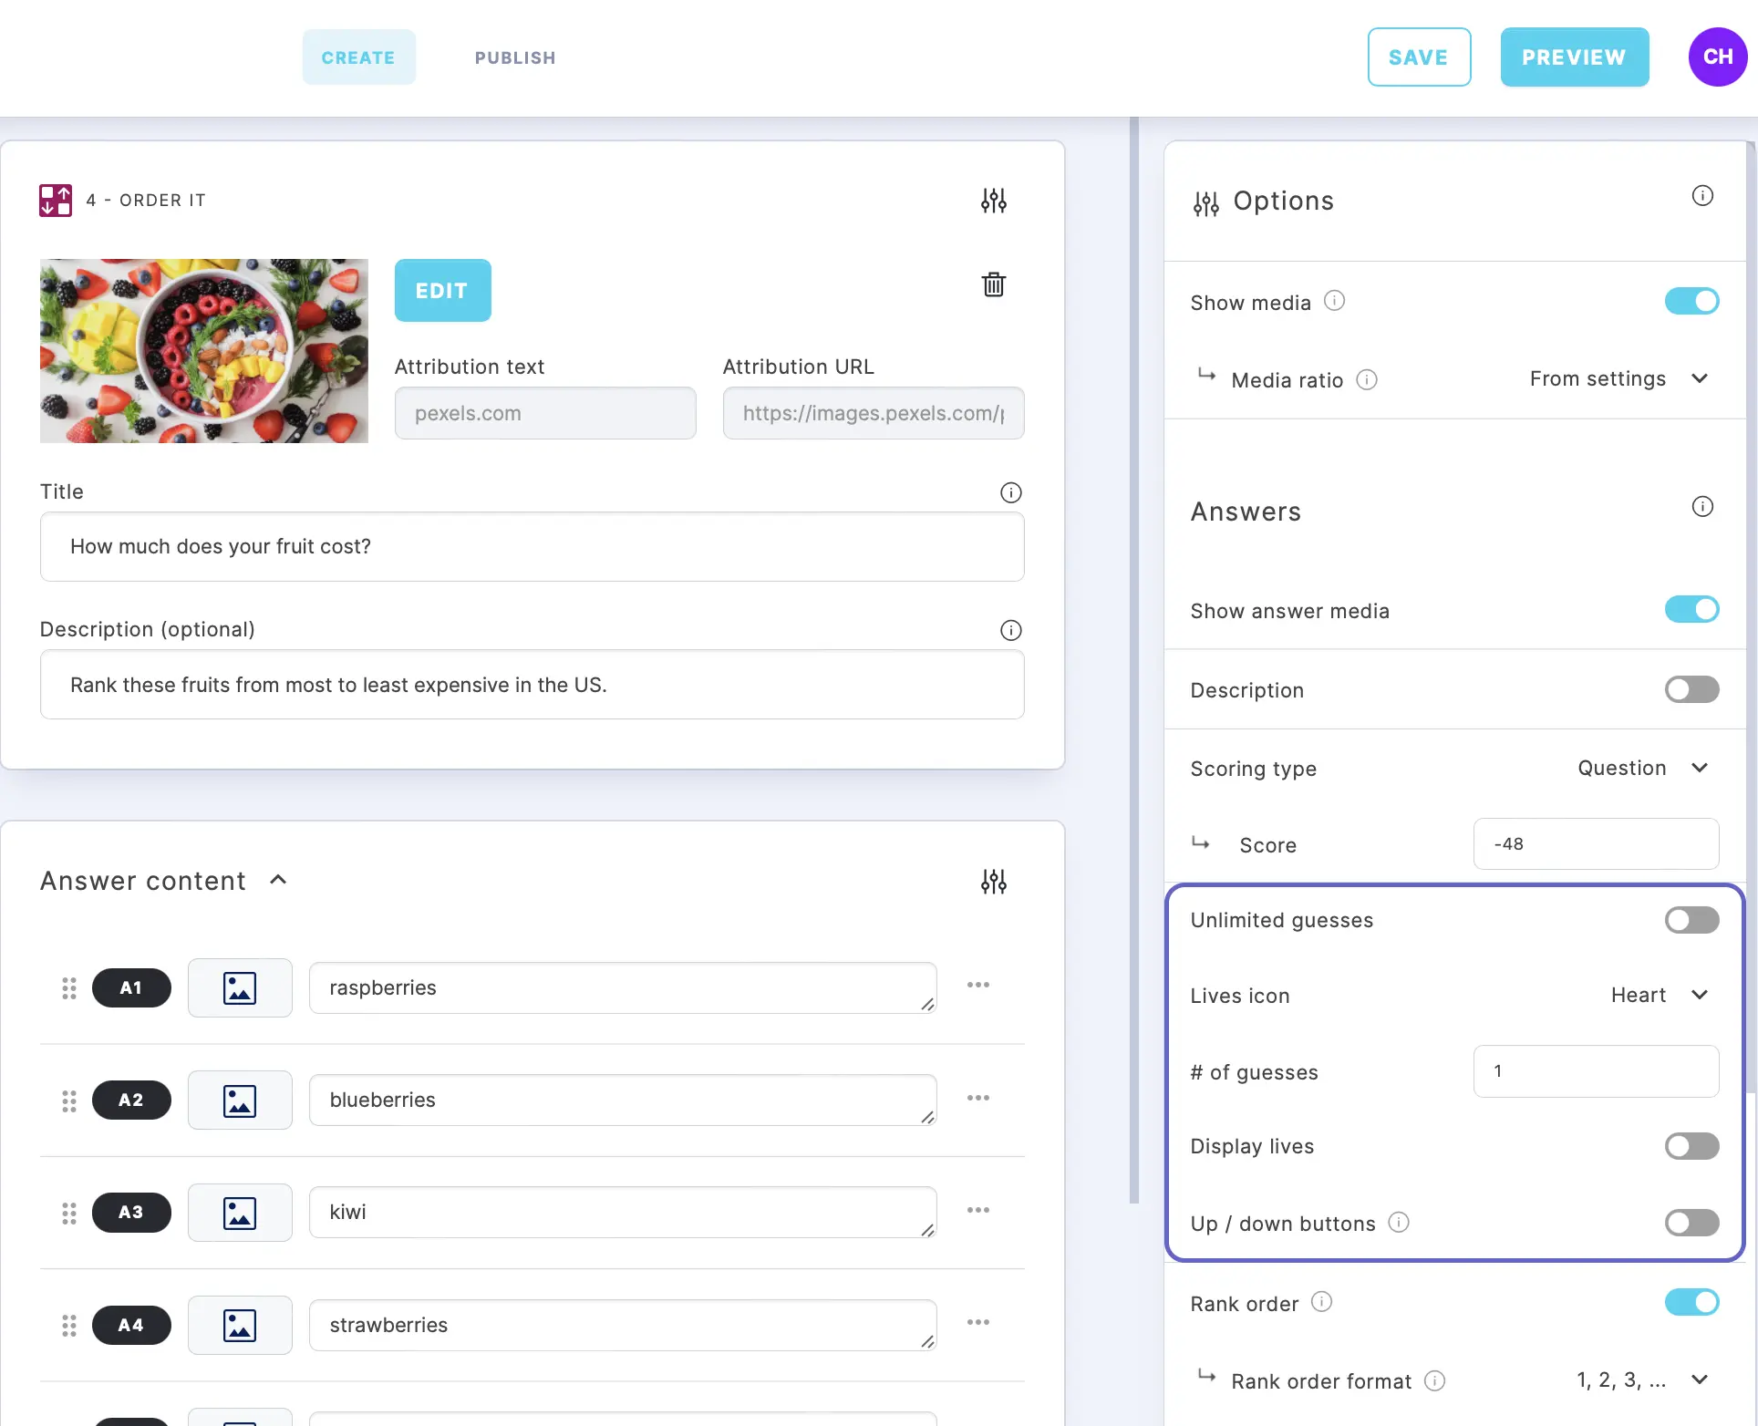The height and width of the screenshot is (1426, 1758).
Task: Open Rank order format dropdown
Action: pos(1642,1379)
